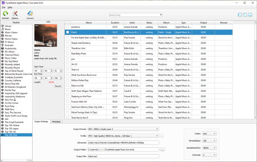
Task: Select the Music note icon in Playlists
Action: pyautogui.click(x=3, y=29)
